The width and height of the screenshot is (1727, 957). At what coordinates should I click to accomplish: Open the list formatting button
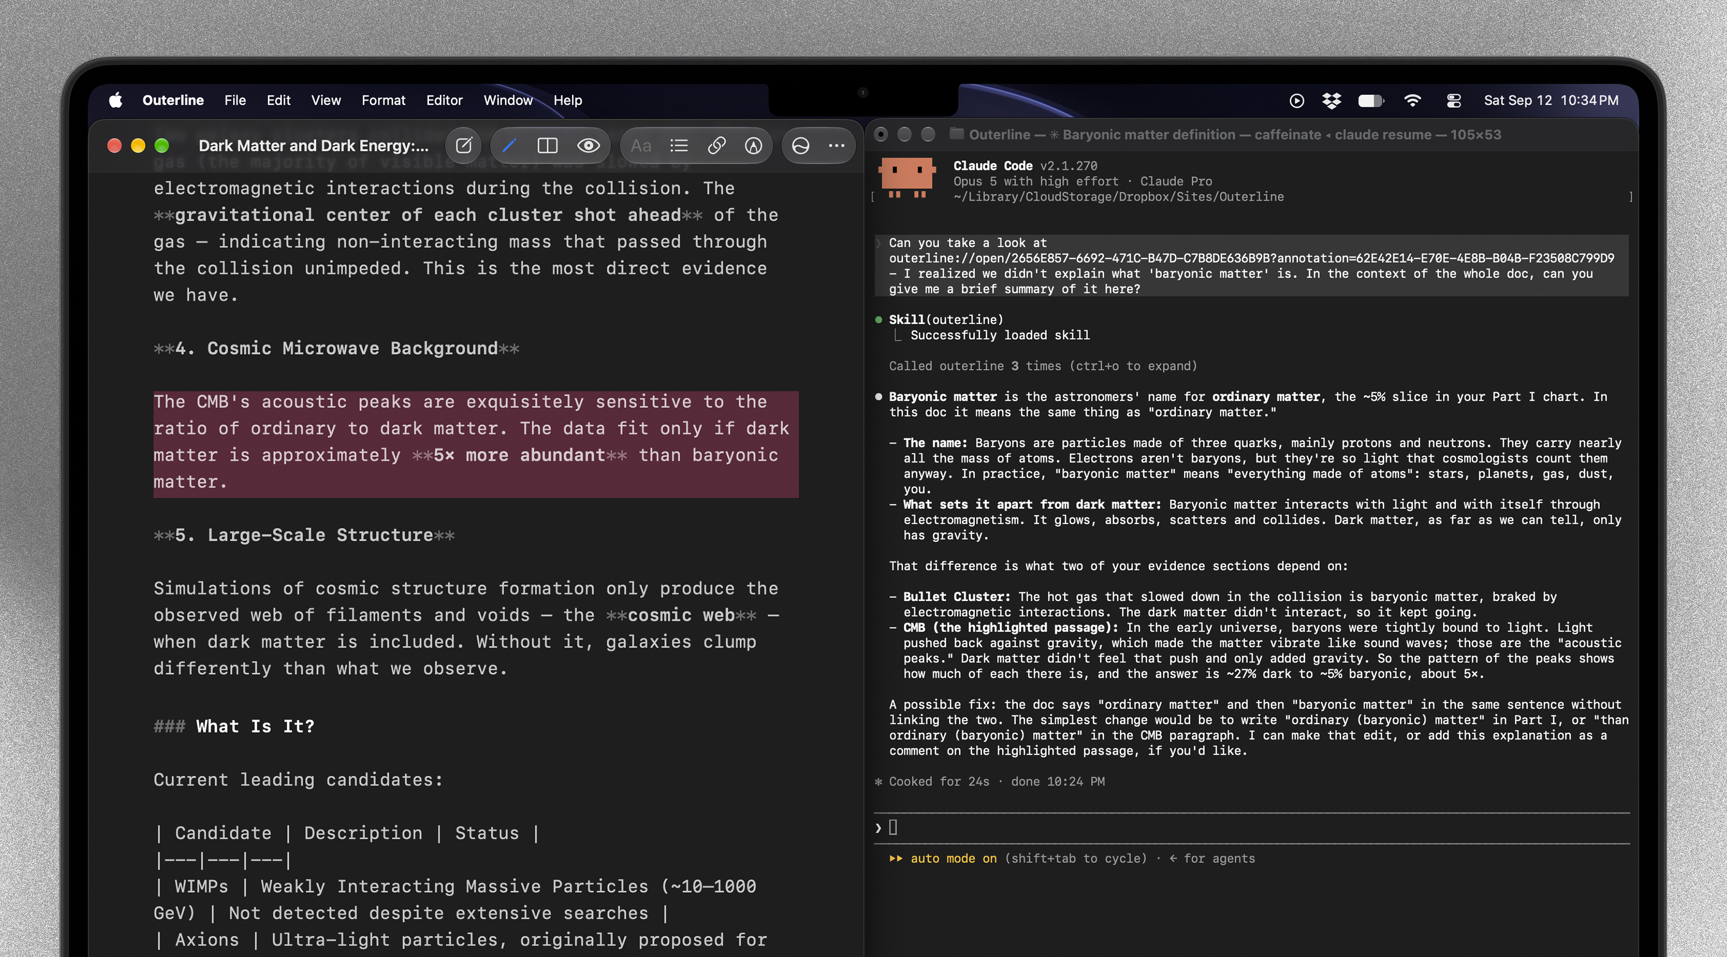tap(679, 146)
